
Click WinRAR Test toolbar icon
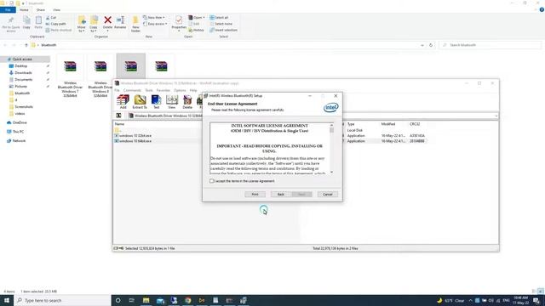(157, 102)
